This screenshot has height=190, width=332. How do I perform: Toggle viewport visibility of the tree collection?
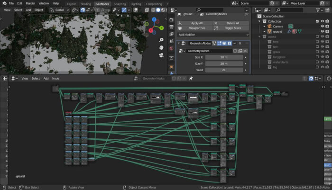322,42
